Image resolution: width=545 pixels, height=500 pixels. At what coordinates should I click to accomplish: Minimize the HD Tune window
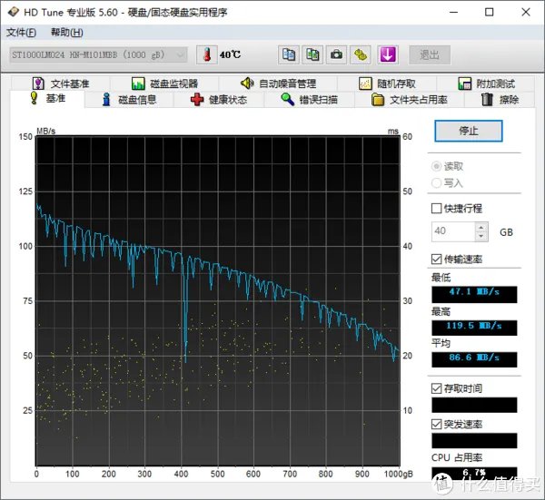pyautogui.click(x=453, y=12)
